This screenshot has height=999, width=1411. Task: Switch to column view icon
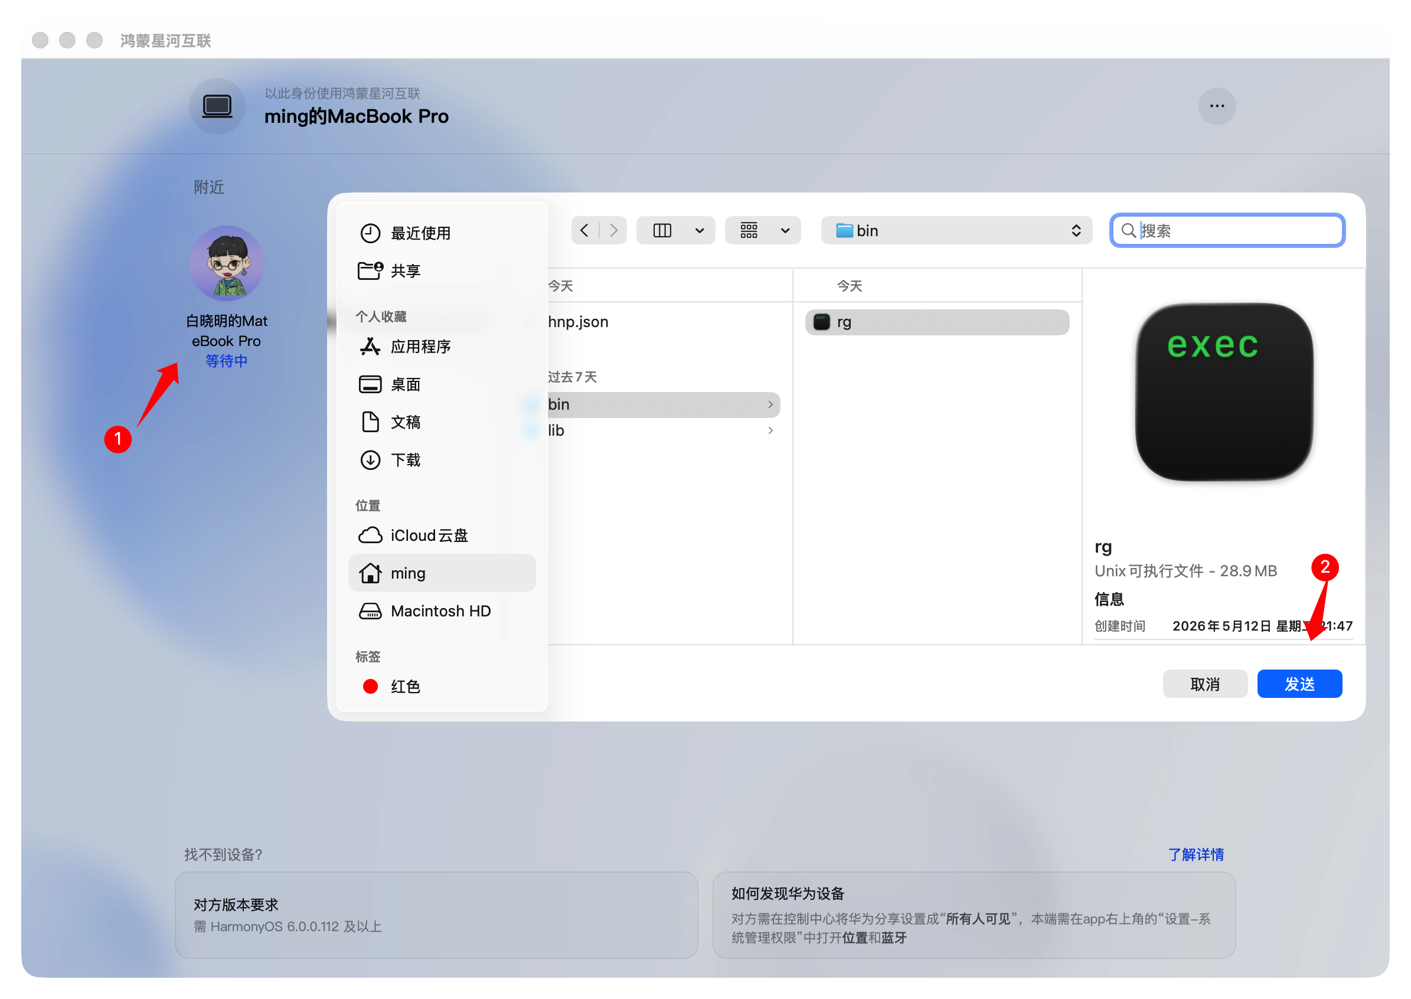click(x=661, y=230)
